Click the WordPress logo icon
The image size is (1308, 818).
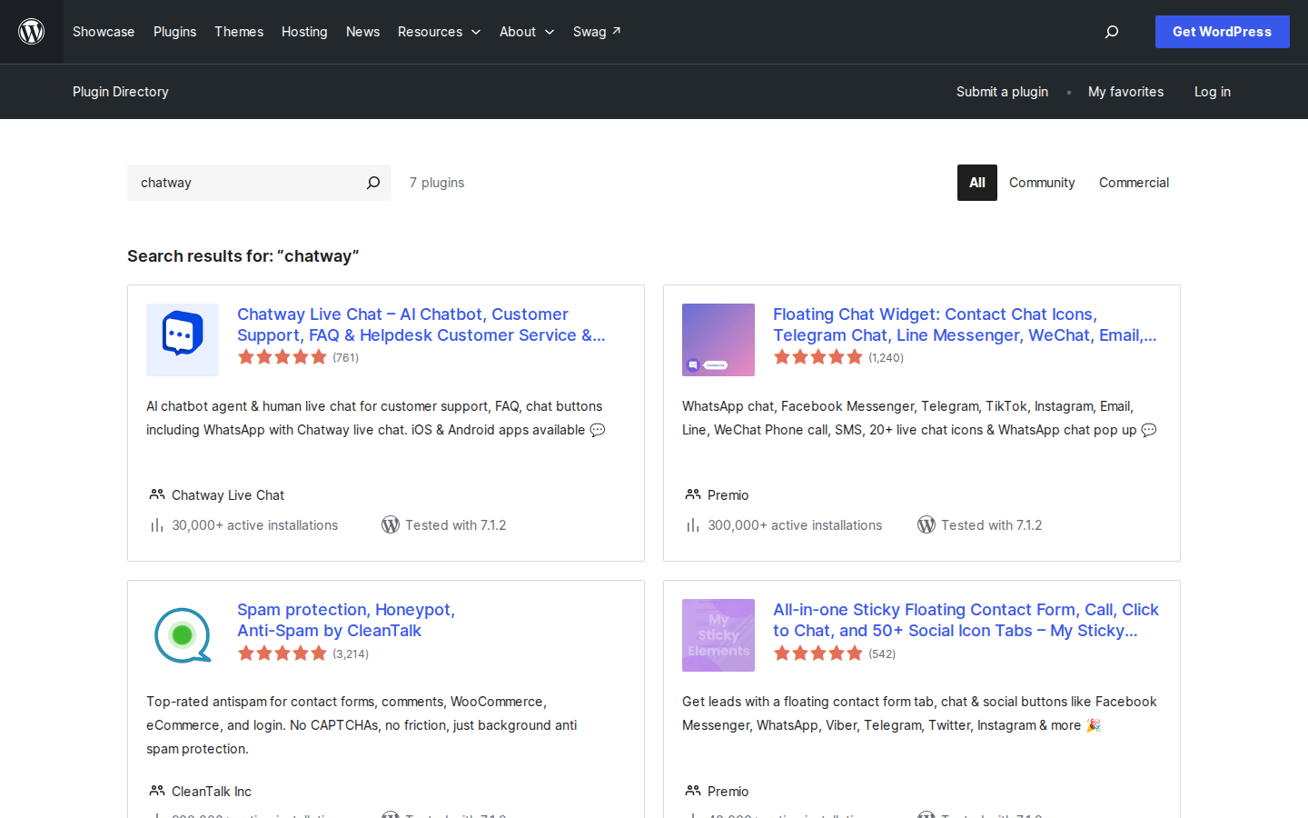tap(32, 32)
